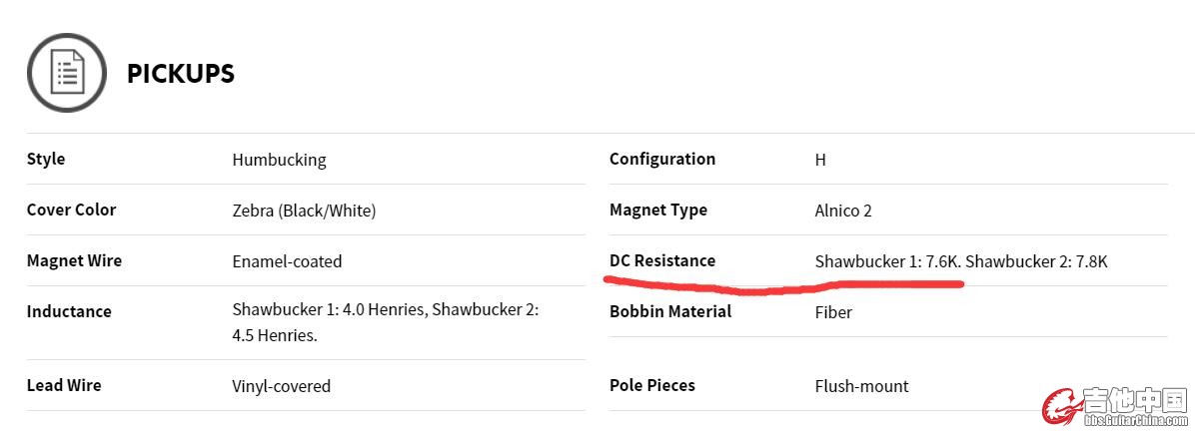This screenshot has width=1195, height=436.
Task: Select the Inductance label
Action: (x=69, y=311)
